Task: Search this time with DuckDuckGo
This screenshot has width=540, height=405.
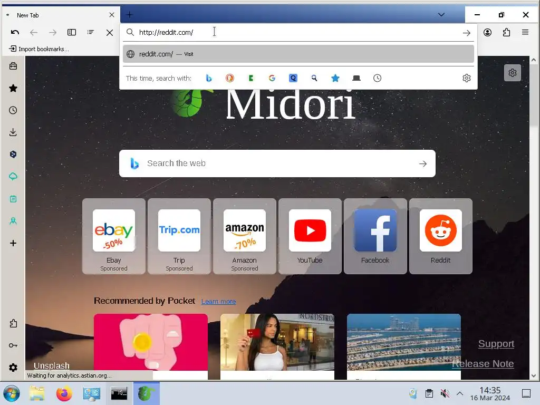Action: click(230, 78)
